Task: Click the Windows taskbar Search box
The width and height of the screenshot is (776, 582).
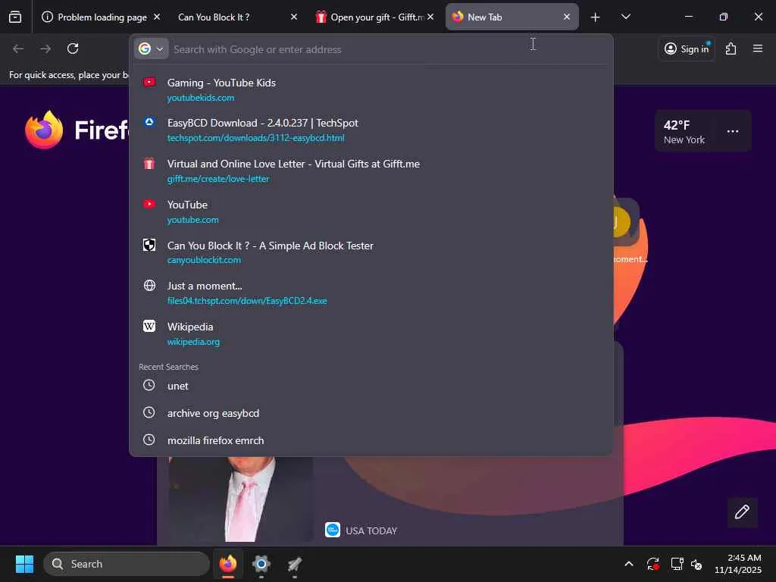Action: 127,564
